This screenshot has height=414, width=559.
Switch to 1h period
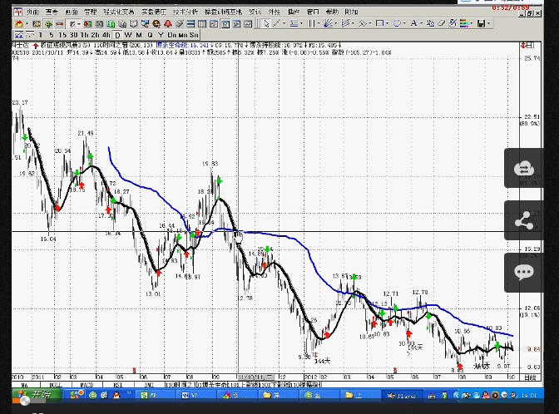pos(85,35)
